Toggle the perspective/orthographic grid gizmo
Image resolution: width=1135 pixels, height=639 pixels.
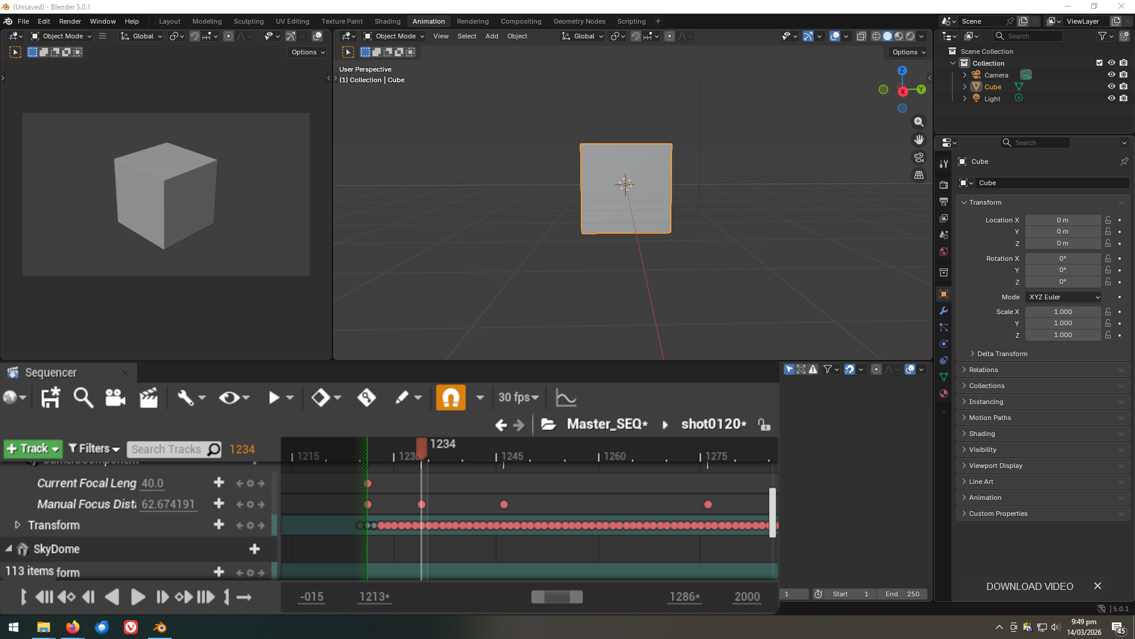point(919,175)
